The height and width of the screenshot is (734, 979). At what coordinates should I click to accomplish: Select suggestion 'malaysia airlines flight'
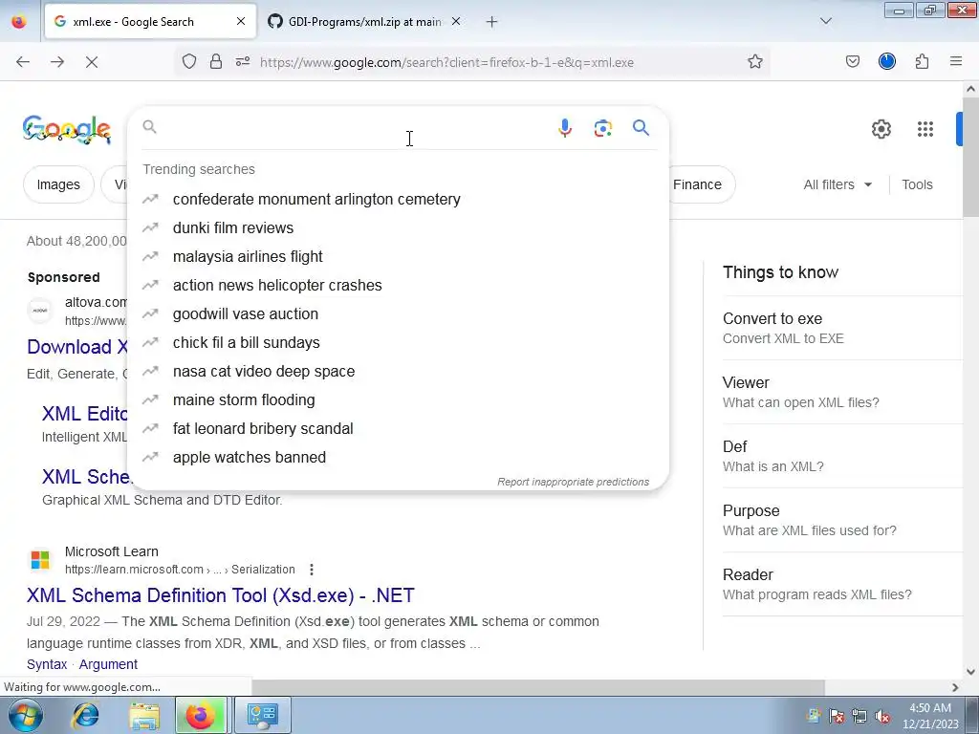(398, 256)
